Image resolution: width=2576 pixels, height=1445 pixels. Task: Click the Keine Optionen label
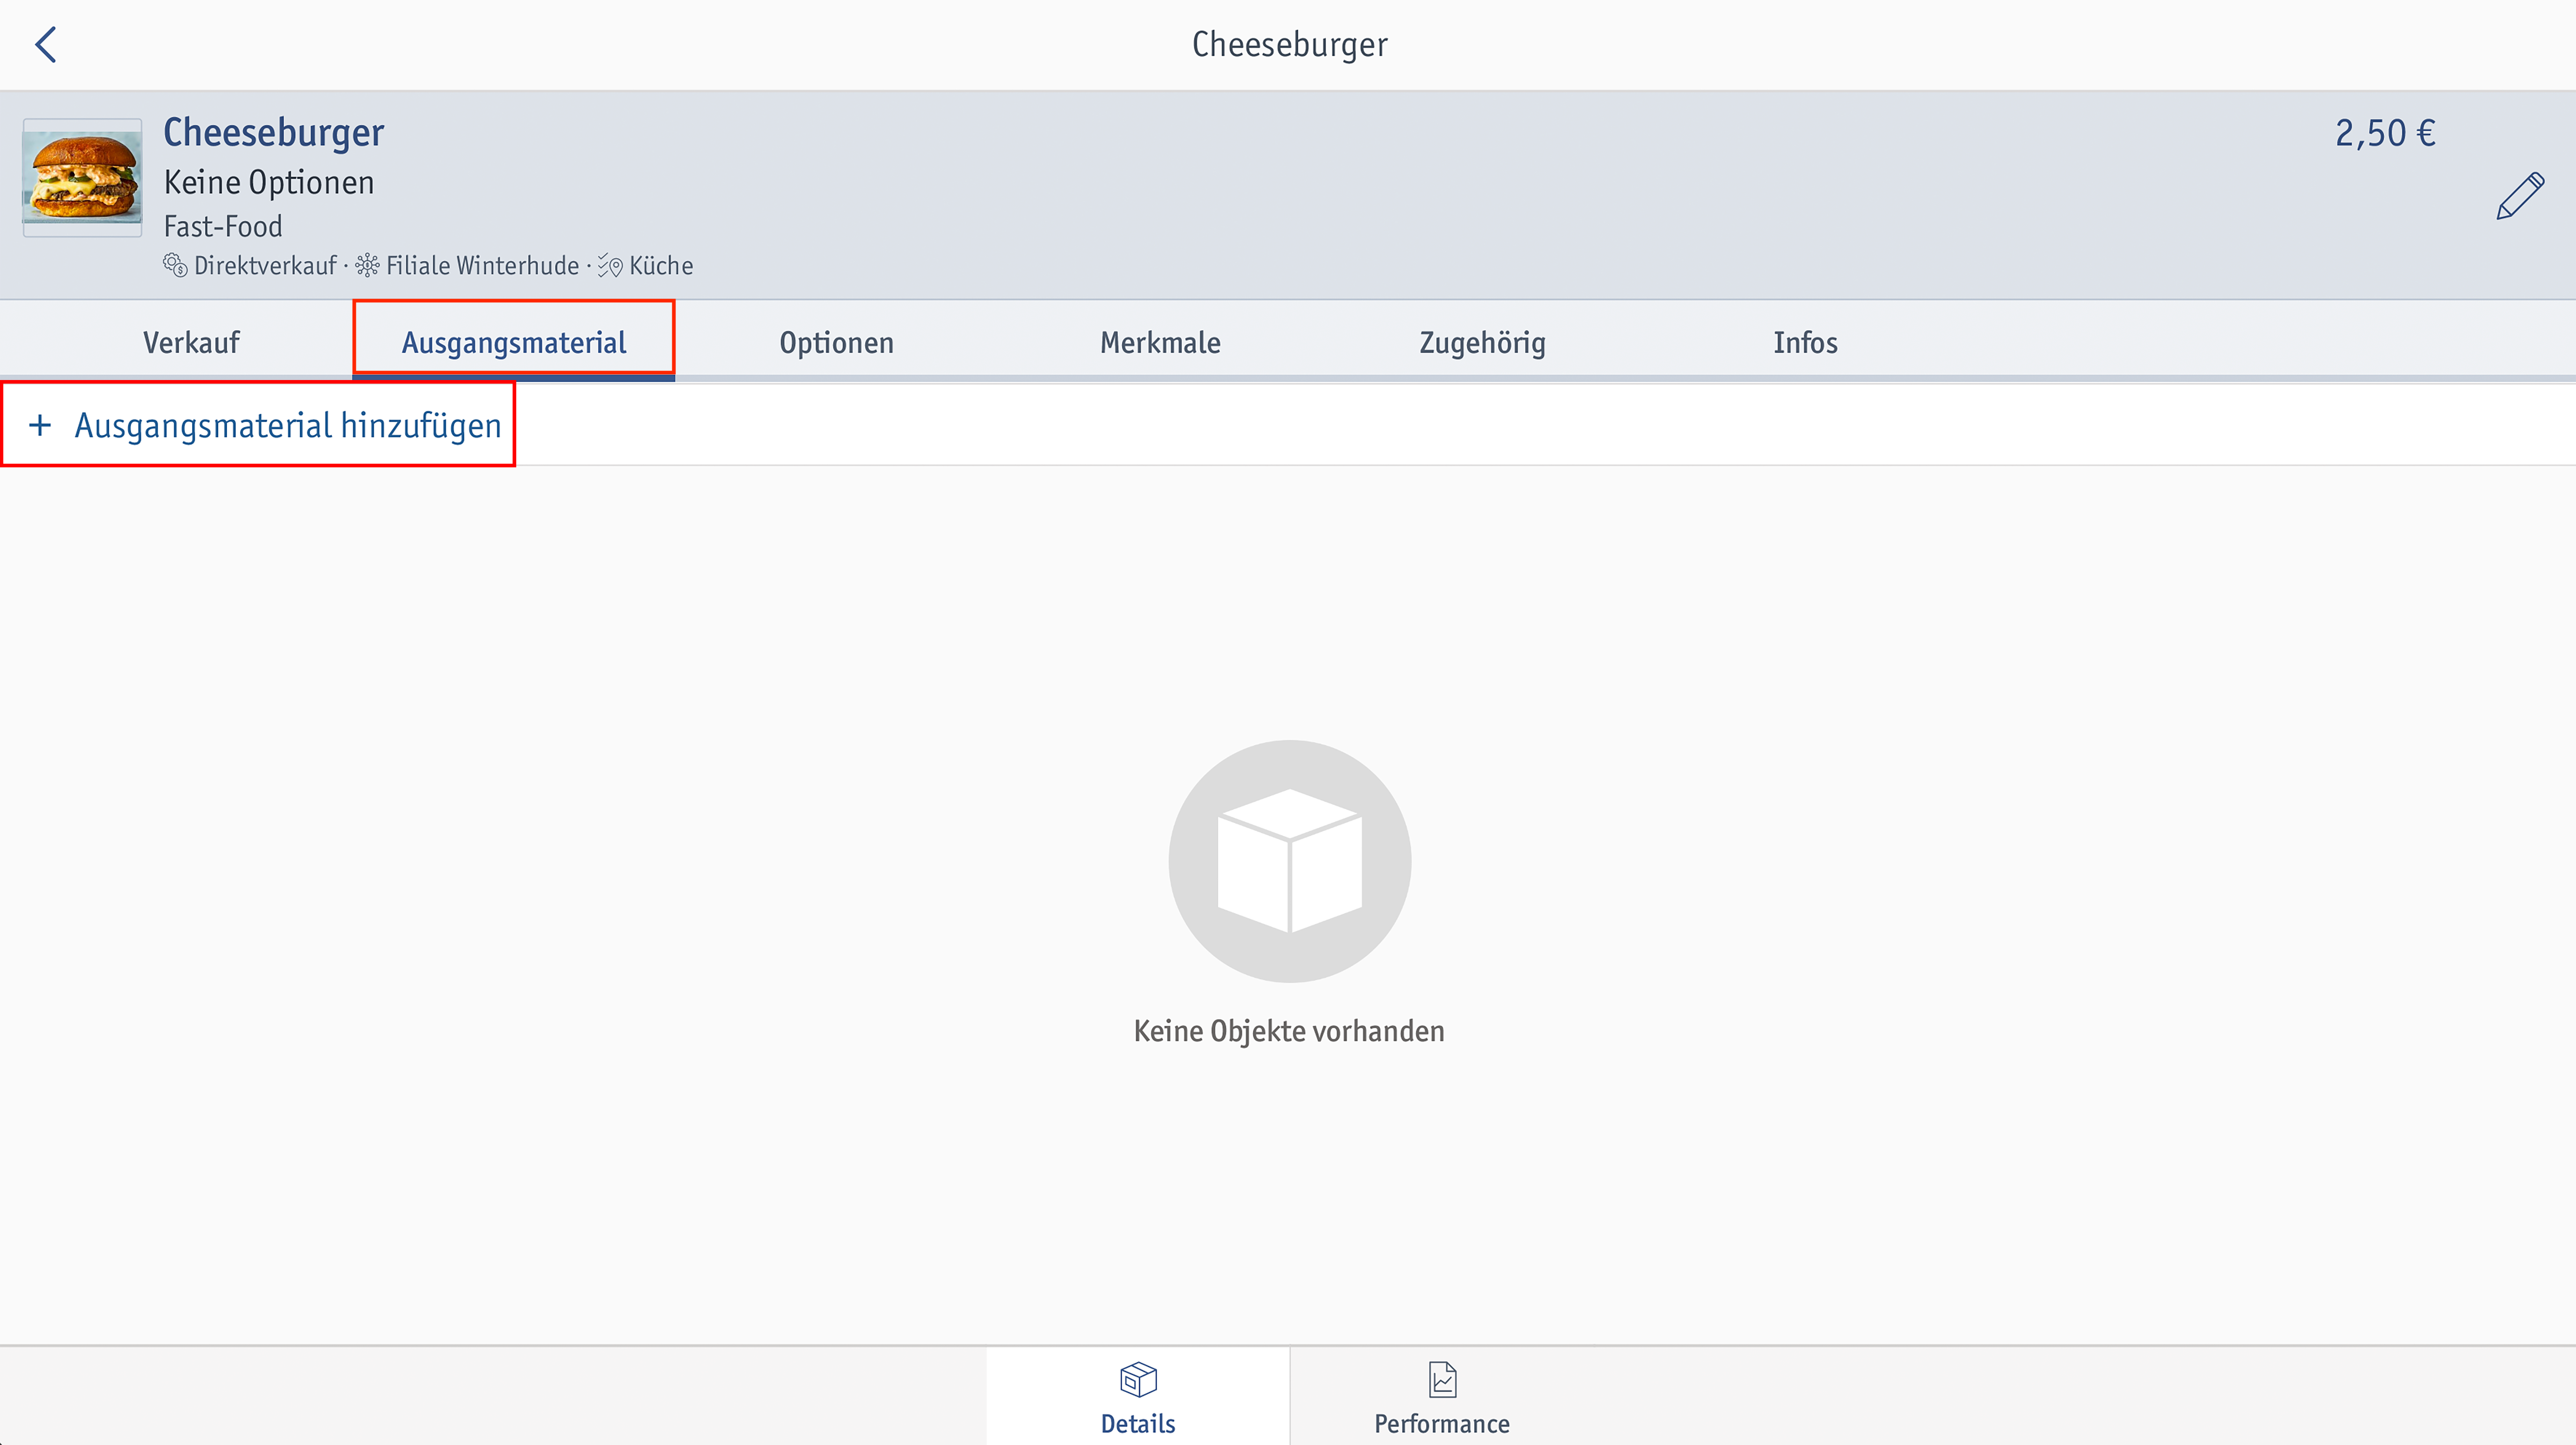269,183
